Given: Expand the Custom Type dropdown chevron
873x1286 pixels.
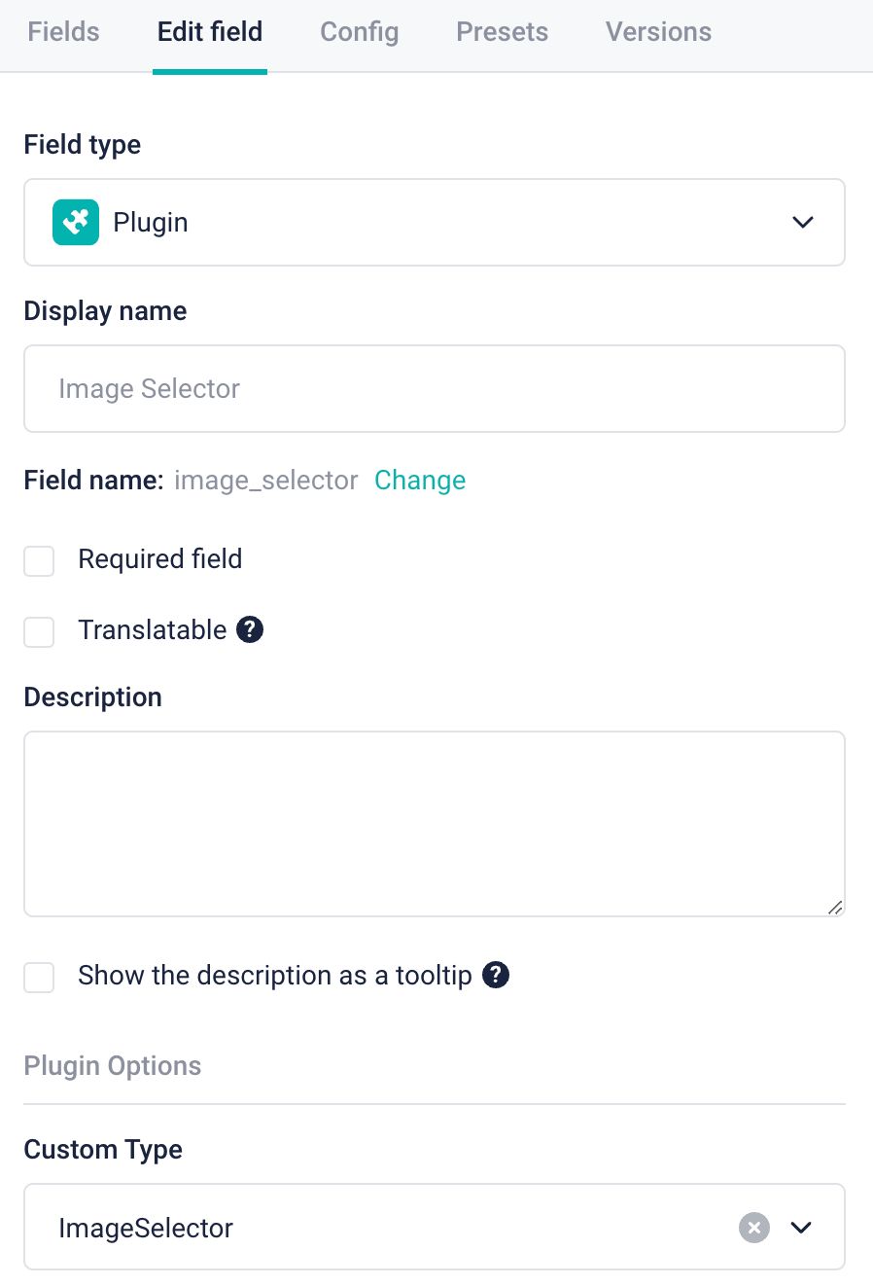Looking at the screenshot, I should (801, 1228).
